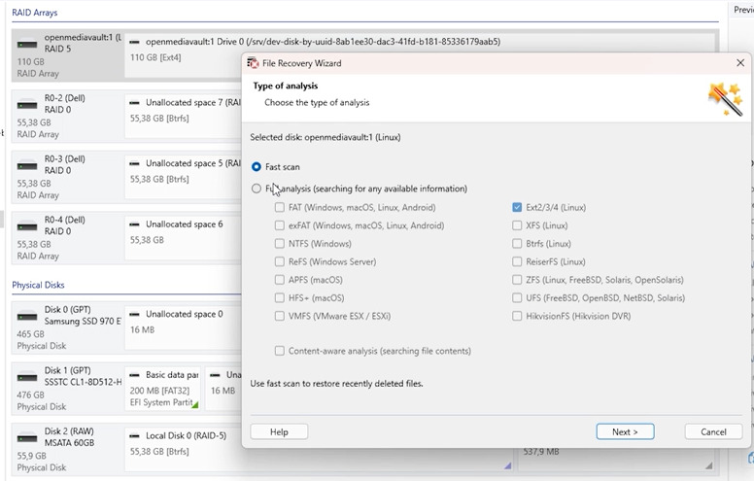Enable the XFS (Linux) checkbox
Screen dimensions: 754x481
coord(517,225)
